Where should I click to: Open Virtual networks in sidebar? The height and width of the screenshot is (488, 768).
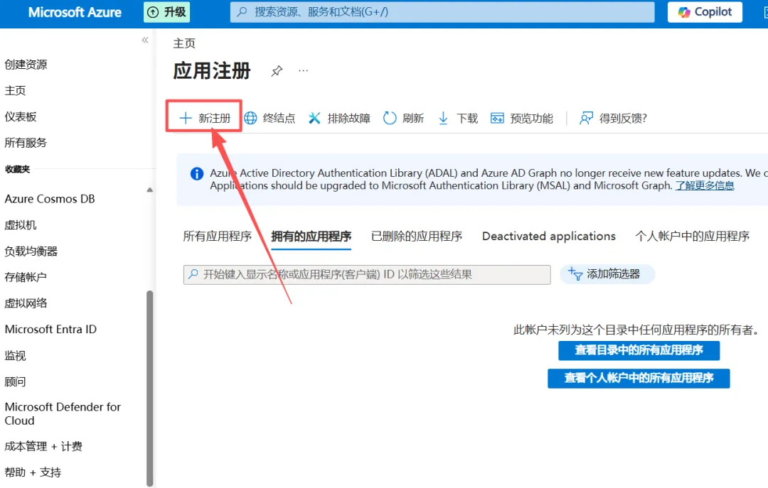[26, 303]
